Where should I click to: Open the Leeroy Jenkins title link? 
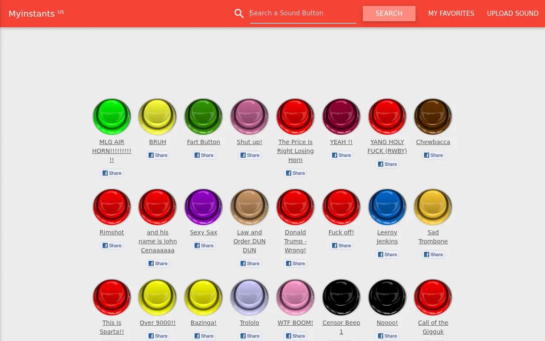click(387, 237)
